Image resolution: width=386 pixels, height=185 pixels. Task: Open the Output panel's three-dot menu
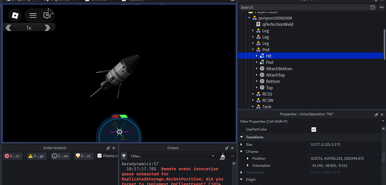[x=232, y=156]
